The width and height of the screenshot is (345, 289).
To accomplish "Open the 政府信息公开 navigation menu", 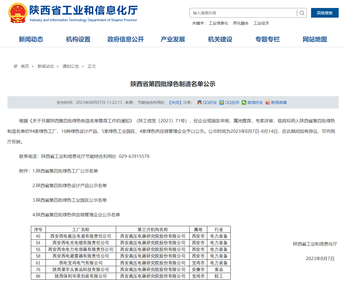I will (126, 39).
